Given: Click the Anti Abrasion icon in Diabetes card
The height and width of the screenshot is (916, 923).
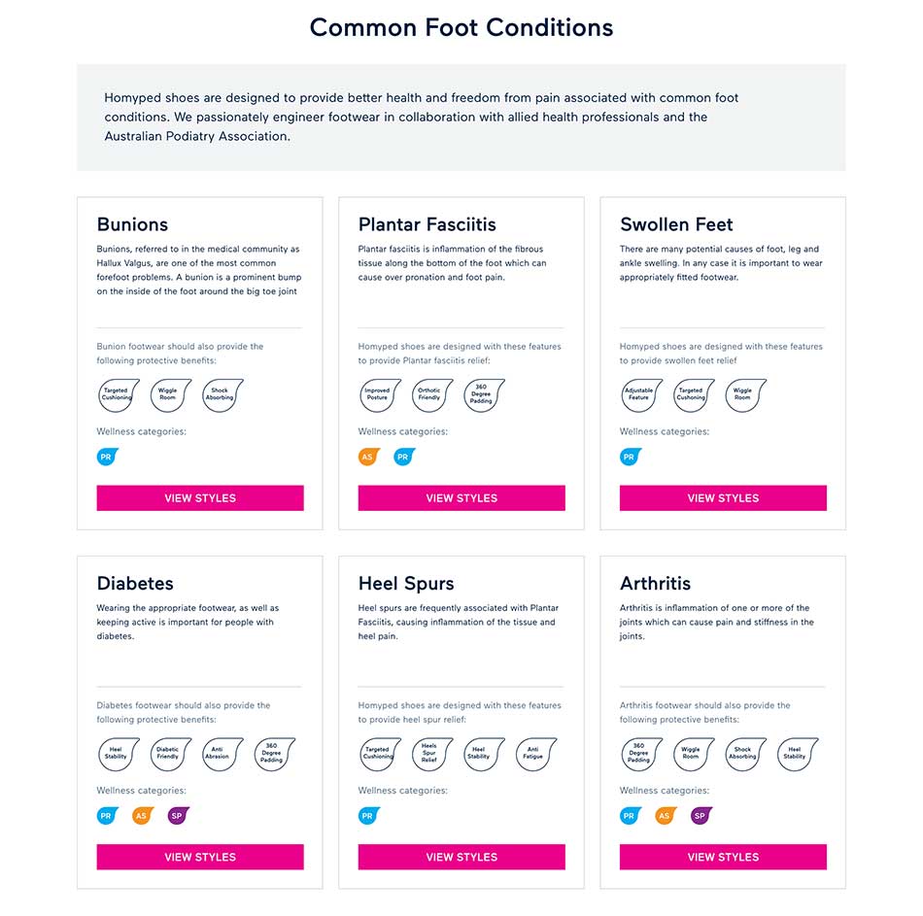Looking at the screenshot, I should (222, 754).
